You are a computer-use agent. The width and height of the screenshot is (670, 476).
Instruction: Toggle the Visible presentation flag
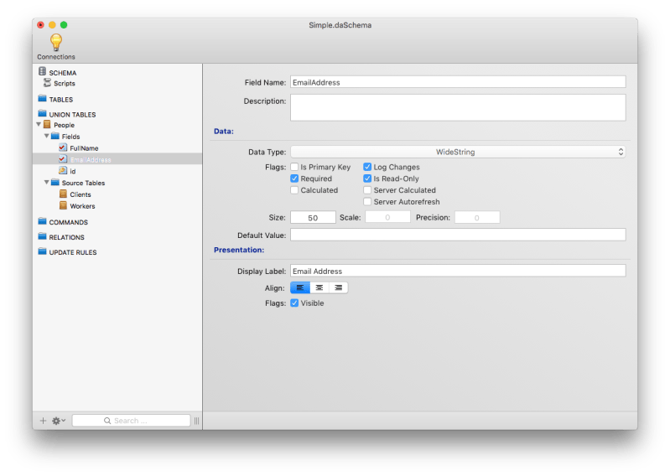294,303
